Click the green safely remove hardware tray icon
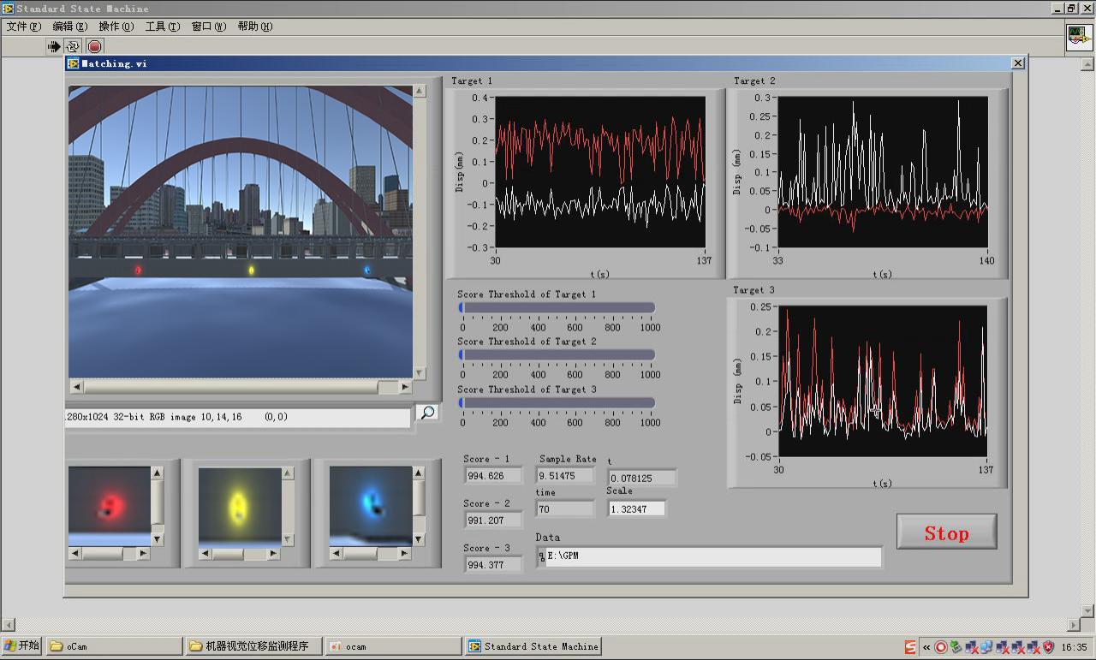Viewport: 1096px width, 660px height. (x=956, y=646)
